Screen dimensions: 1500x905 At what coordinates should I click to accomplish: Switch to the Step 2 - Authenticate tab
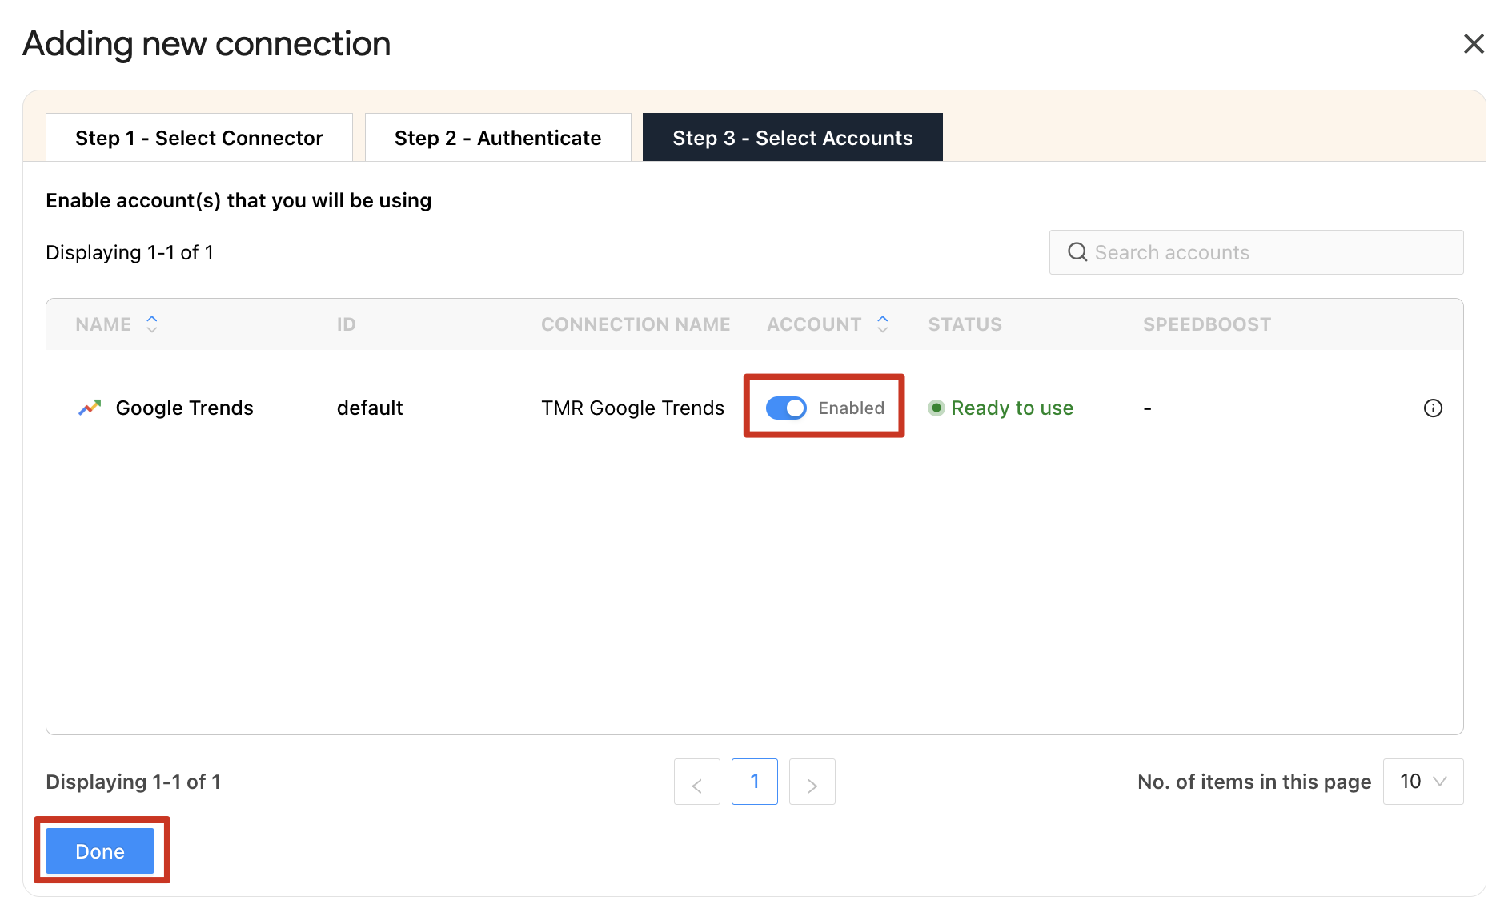(x=498, y=138)
